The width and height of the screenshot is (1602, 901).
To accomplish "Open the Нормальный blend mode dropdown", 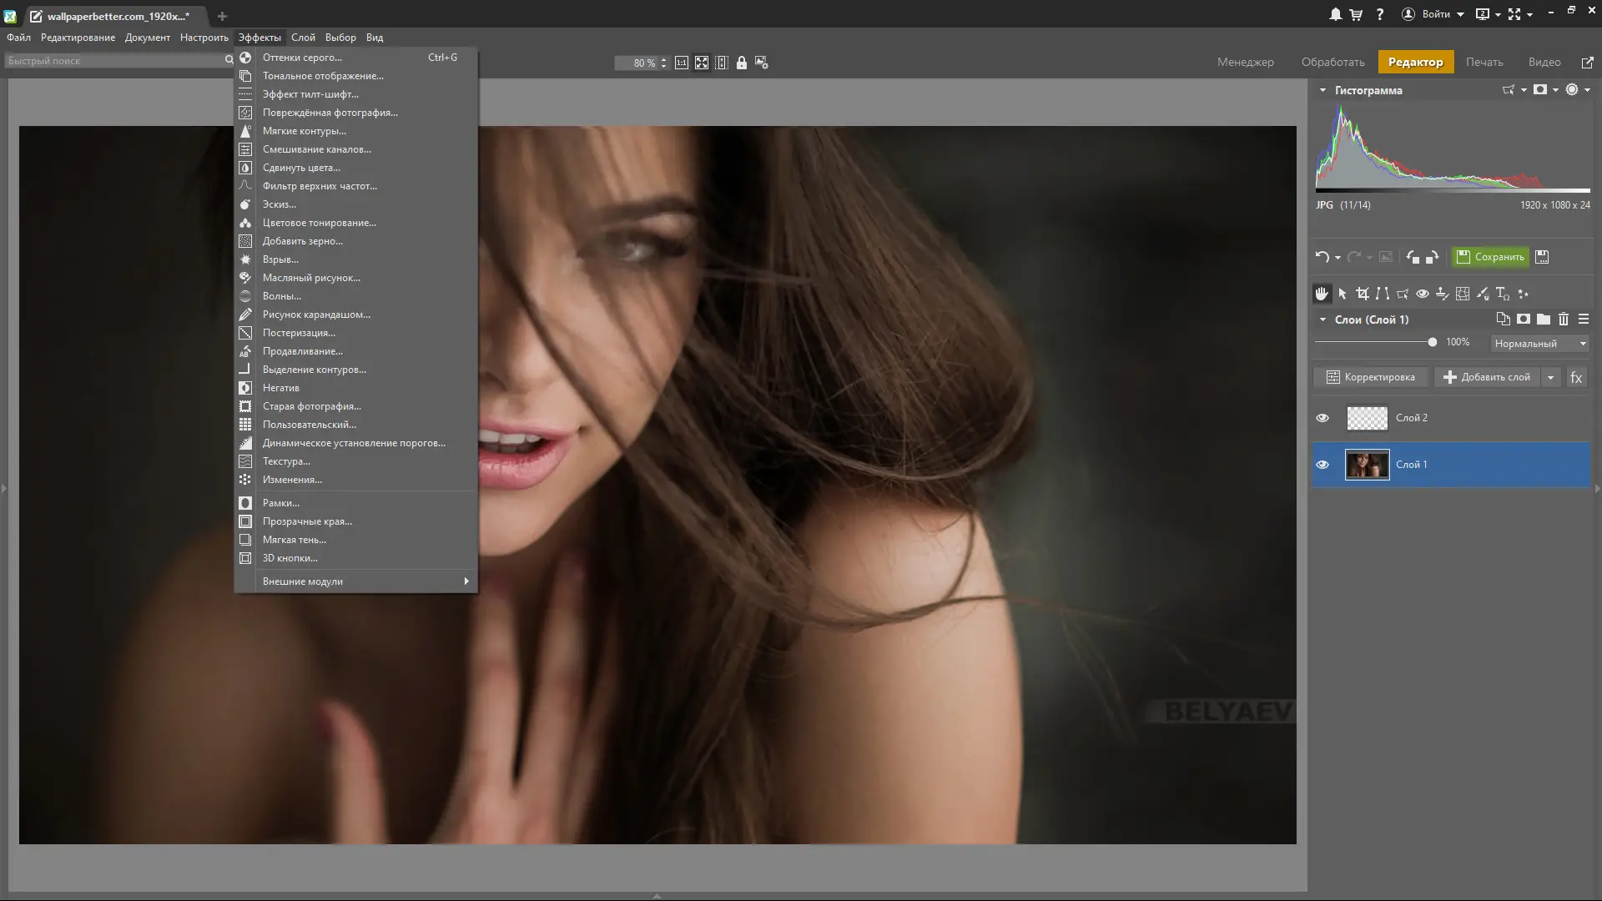I will pyautogui.click(x=1539, y=344).
